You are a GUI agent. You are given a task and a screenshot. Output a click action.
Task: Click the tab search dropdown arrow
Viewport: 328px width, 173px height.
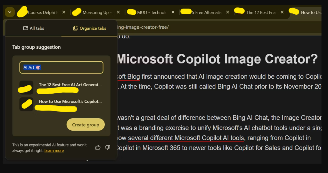(x=10, y=12)
